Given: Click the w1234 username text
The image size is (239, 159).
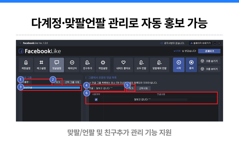Looking at the screenshot, I should tap(177, 51).
